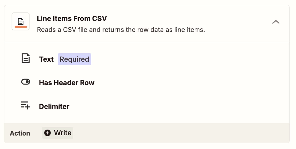The width and height of the screenshot is (296, 149).
Task: Click the word 'Text' beside Required
Action: (46, 59)
